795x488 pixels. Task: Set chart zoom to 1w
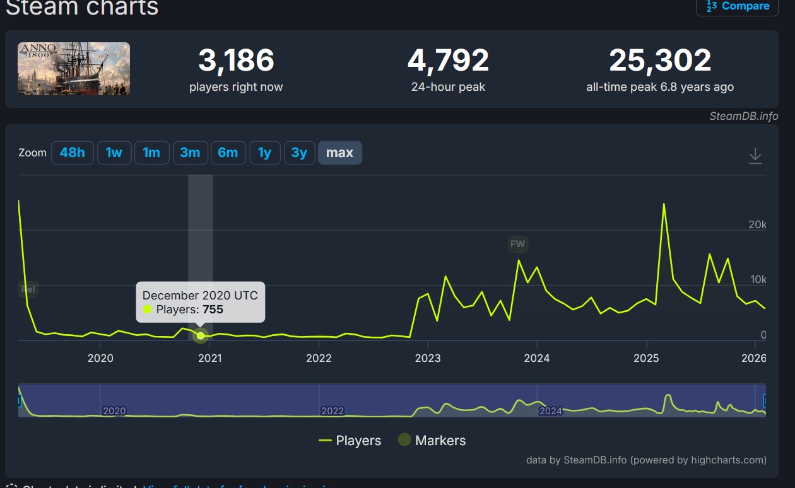click(x=114, y=153)
